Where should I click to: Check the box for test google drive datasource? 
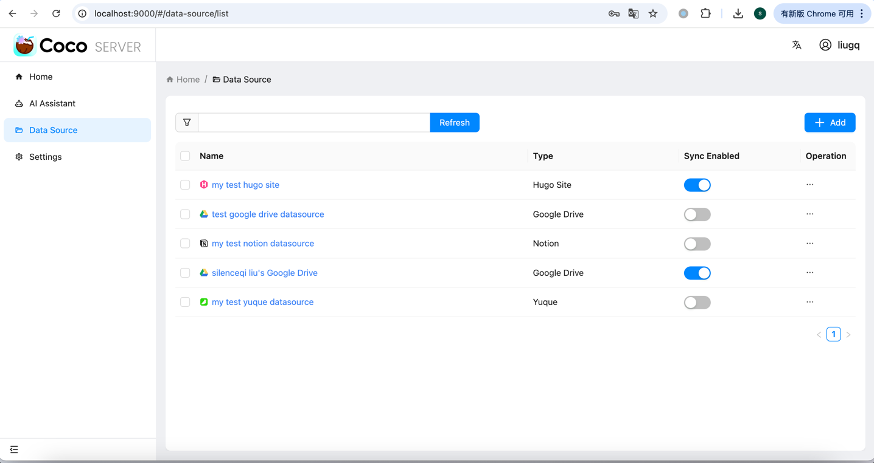pos(185,214)
